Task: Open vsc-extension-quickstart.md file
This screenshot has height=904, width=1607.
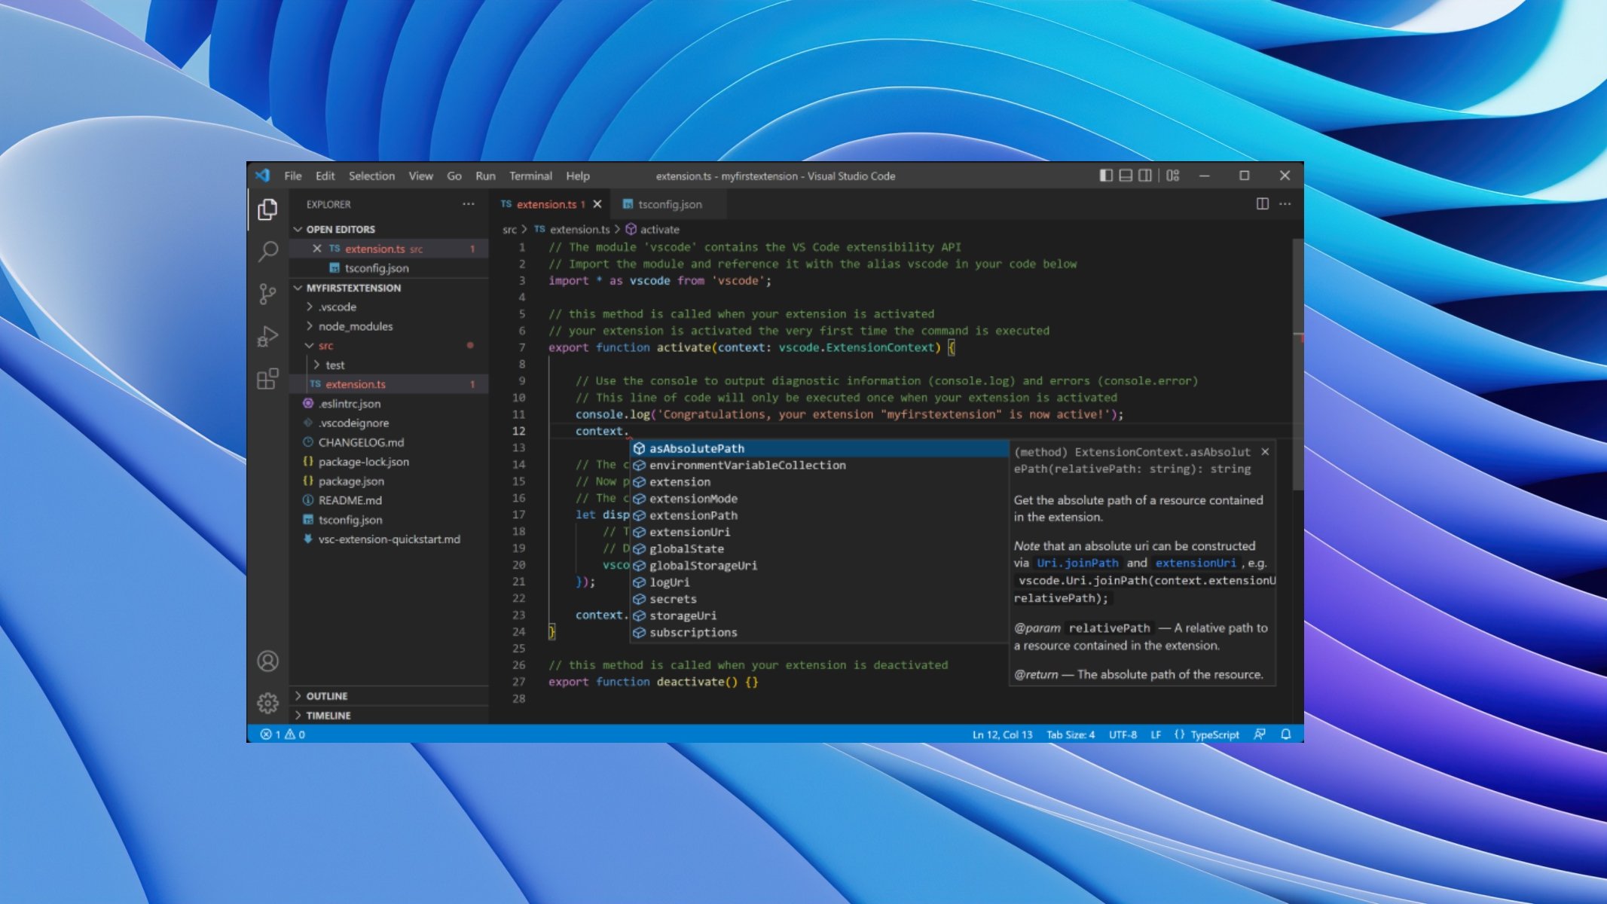Action: [x=389, y=539]
